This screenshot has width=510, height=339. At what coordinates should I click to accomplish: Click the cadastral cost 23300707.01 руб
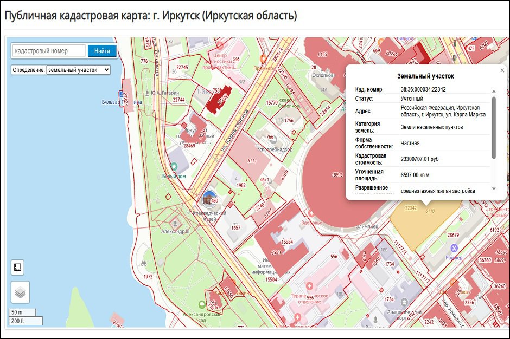coord(419,159)
